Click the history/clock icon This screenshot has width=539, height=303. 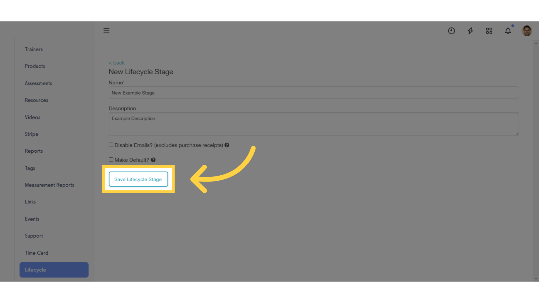[451, 30]
